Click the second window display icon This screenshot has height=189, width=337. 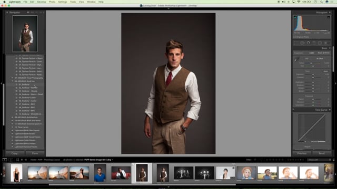11,160
